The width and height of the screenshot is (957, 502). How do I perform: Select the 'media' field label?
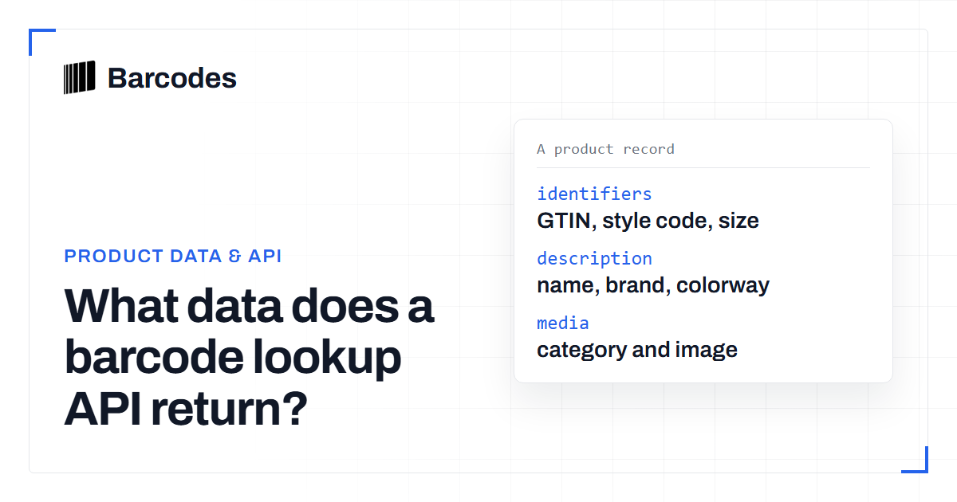563,323
